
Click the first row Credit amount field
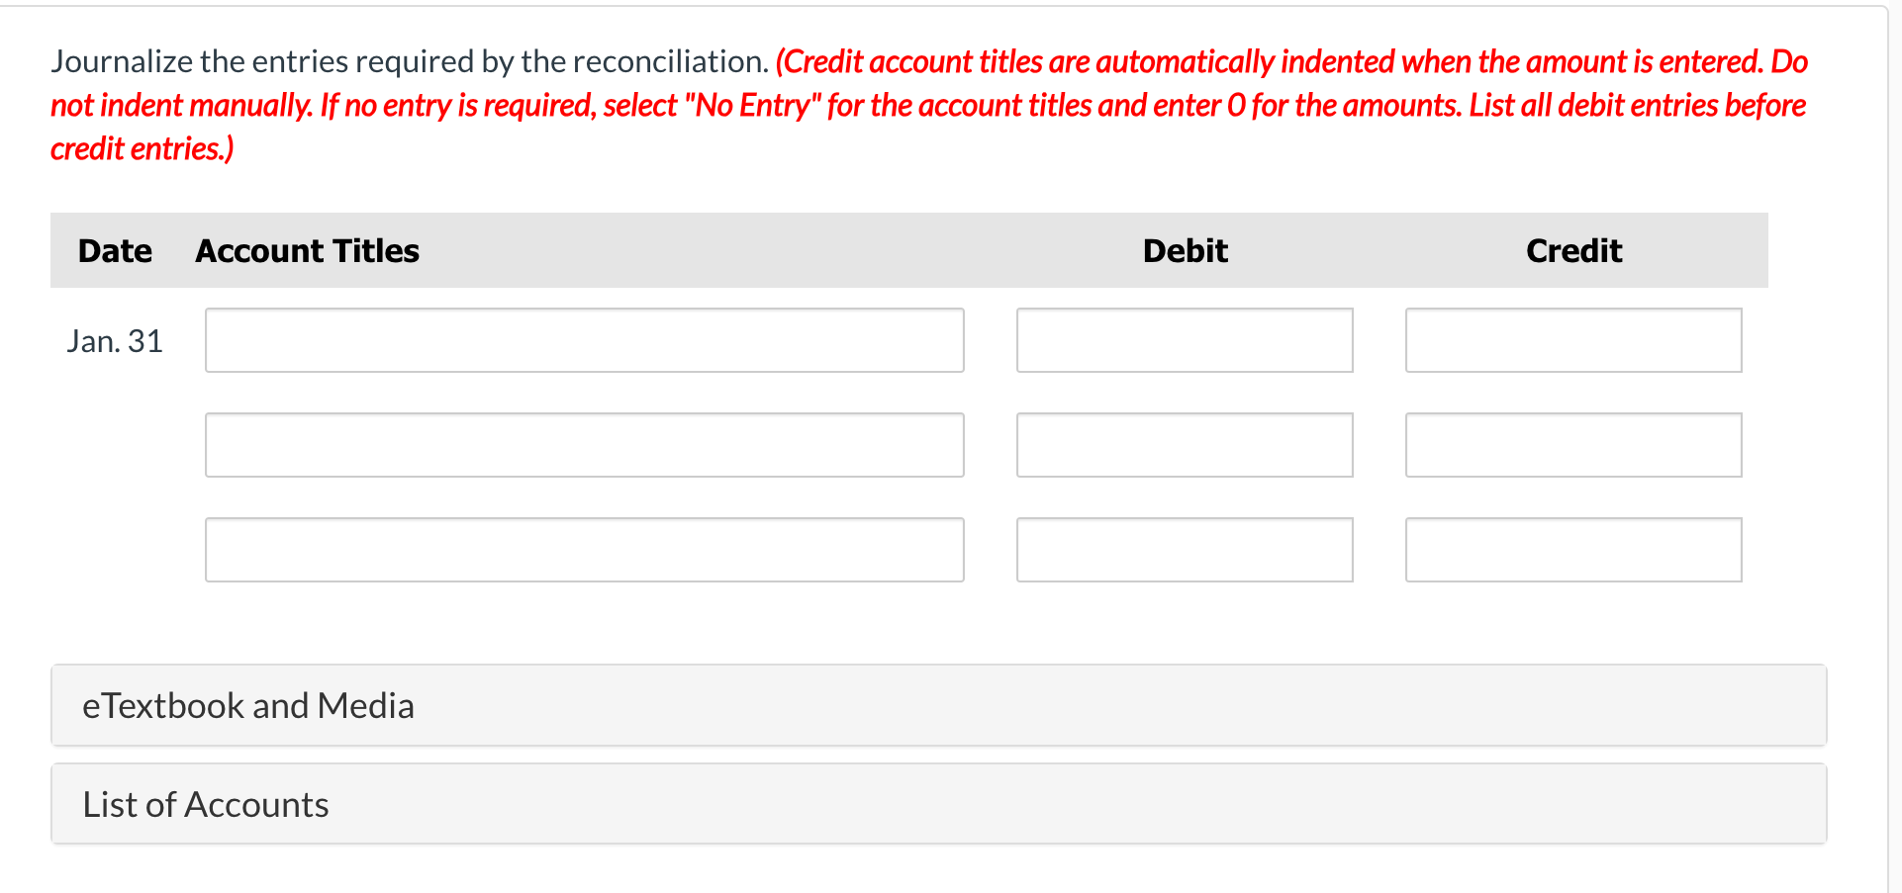point(1572,340)
